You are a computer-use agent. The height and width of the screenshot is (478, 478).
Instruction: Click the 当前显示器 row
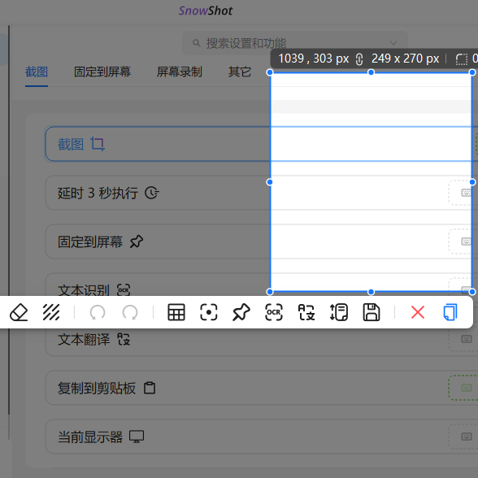pyautogui.click(x=262, y=437)
